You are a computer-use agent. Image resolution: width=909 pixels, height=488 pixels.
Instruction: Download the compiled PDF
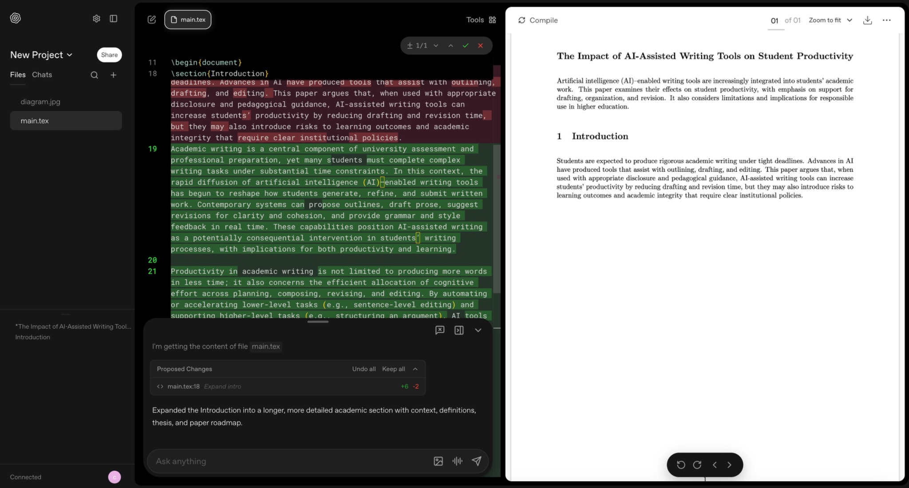pyautogui.click(x=867, y=20)
